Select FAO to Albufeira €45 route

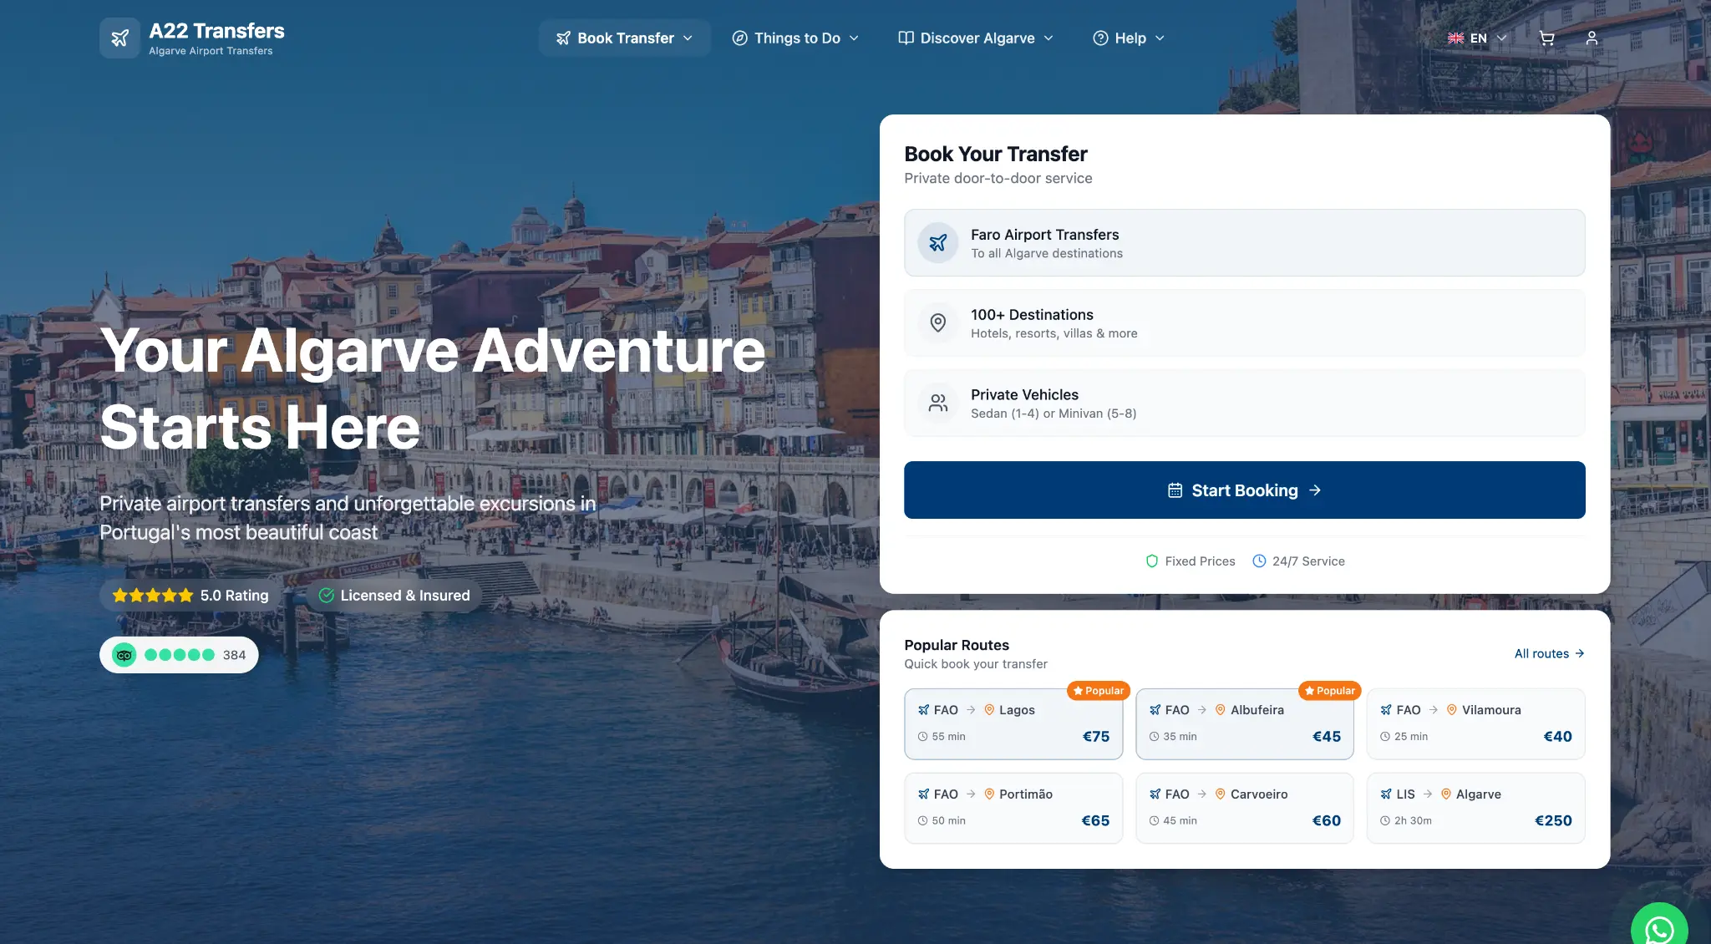1244,723
